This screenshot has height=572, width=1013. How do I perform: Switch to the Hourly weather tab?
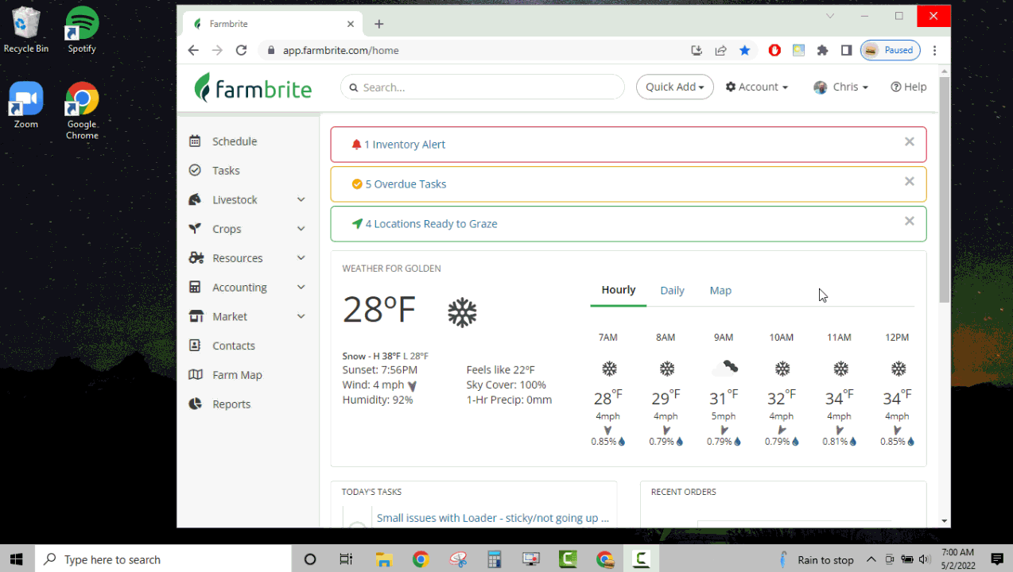pos(619,290)
